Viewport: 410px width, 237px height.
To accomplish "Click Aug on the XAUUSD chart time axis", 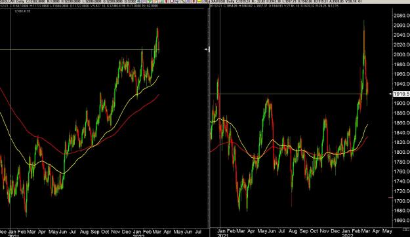I will pos(293,231).
